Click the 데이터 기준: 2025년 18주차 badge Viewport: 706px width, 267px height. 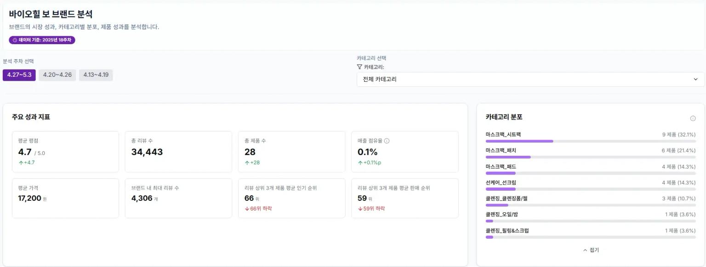tap(42, 40)
